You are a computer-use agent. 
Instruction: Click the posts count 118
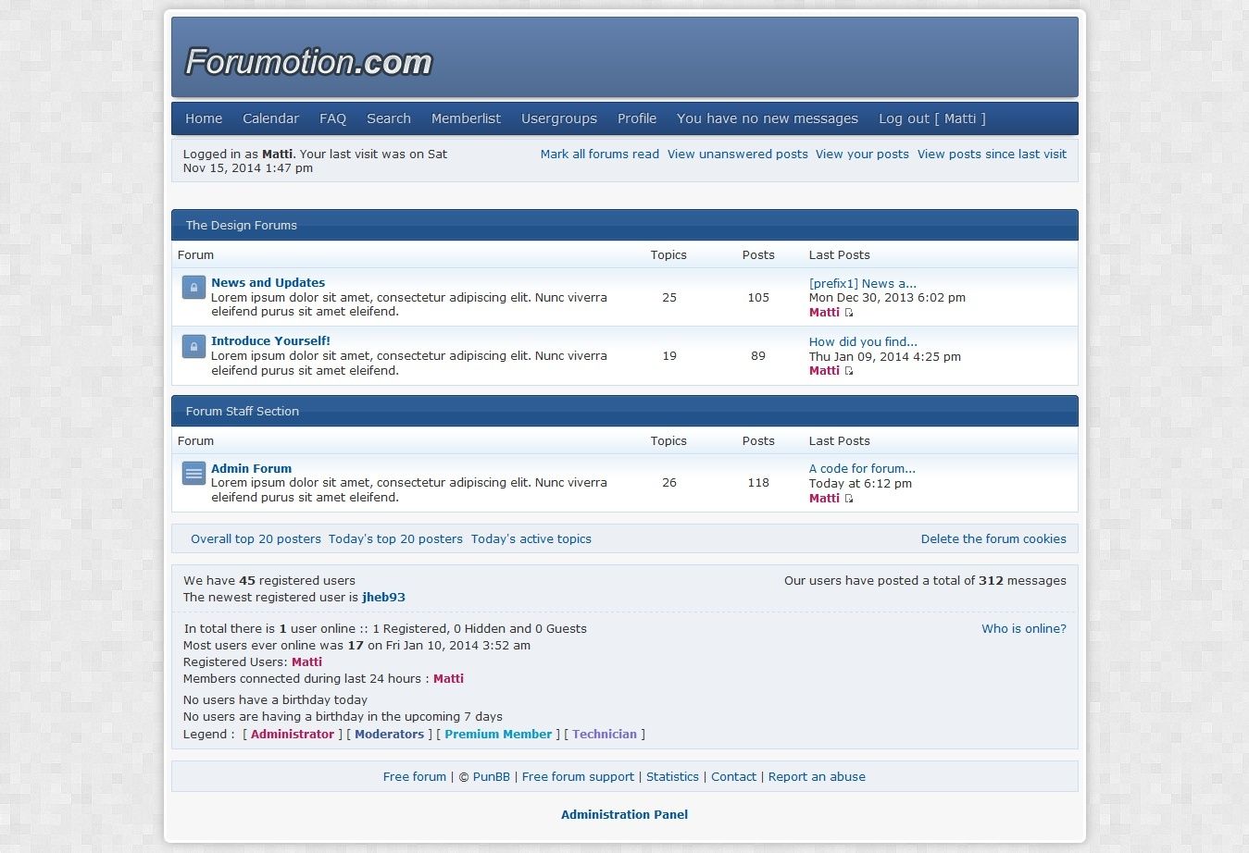[758, 483]
